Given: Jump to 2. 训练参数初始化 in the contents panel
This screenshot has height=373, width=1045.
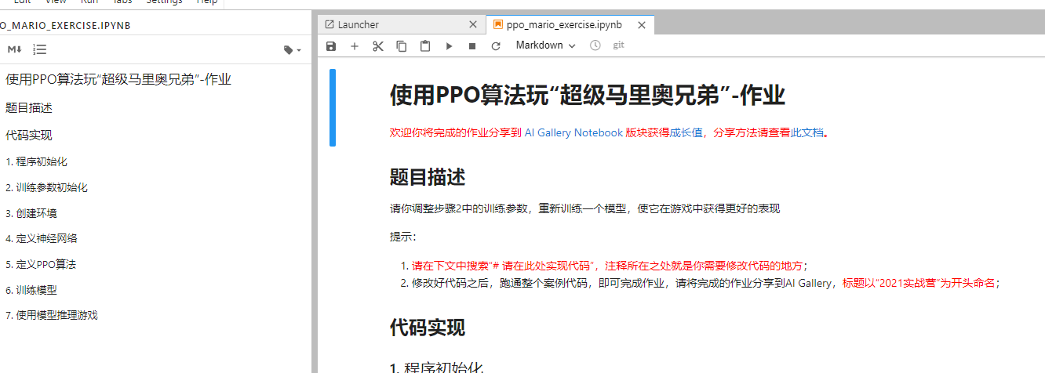Looking at the screenshot, I should pos(46,188).
